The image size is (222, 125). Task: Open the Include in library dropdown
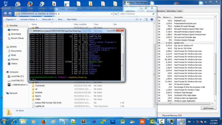(x=29, y=19)
